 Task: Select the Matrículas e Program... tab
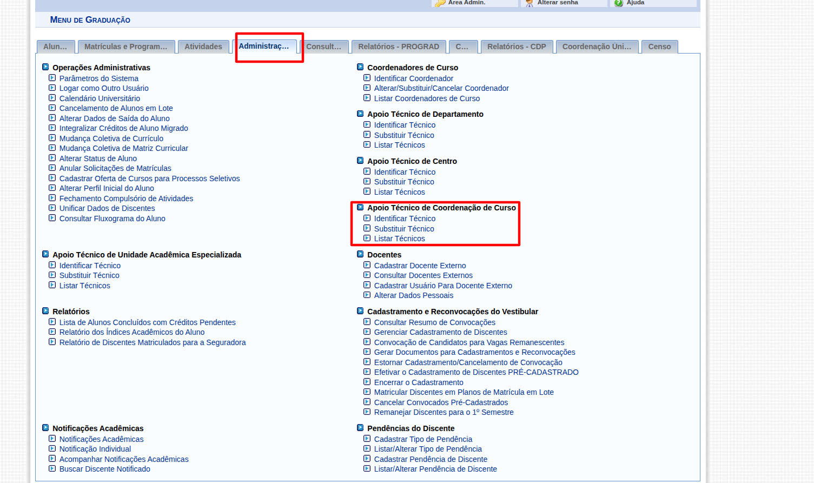click(125, 47)
